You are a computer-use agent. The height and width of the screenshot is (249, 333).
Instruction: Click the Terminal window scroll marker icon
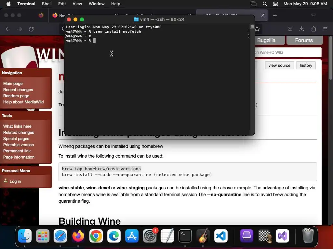point(252,27)
